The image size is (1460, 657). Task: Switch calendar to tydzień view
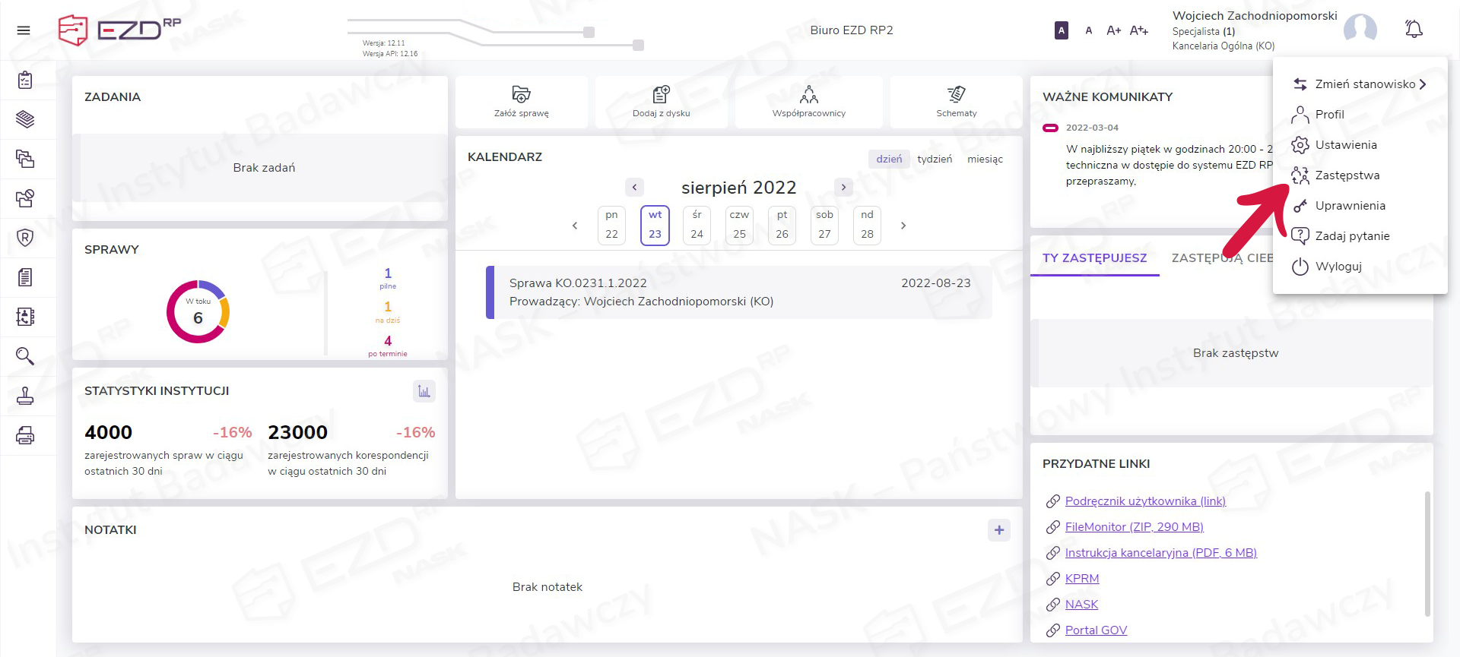click(934, 159)
